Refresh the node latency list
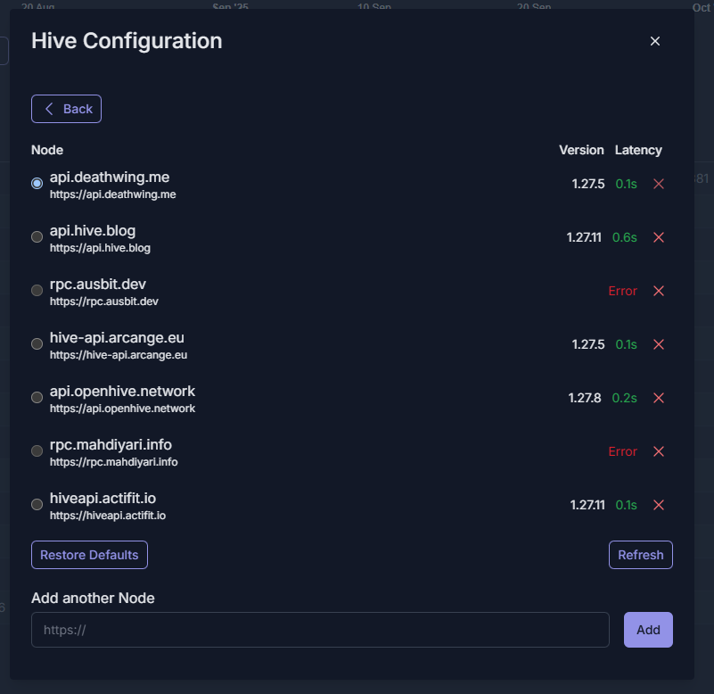714x694 pixels. [x=640, y=555]
